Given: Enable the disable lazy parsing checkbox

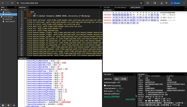Looking at the screenshot, I should coord(105,85).
